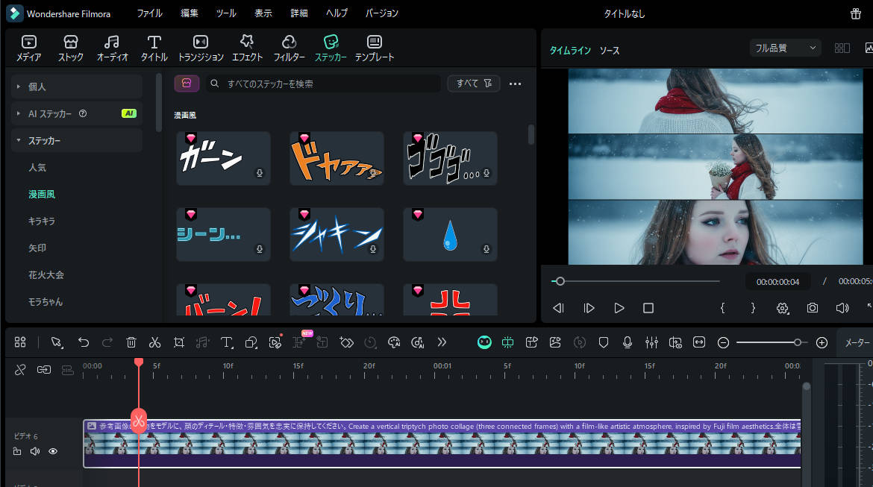
Task: Open the すべて sticker filter dropdown
Action: [473, 83]
